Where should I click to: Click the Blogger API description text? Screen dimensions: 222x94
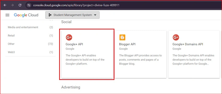141,60
